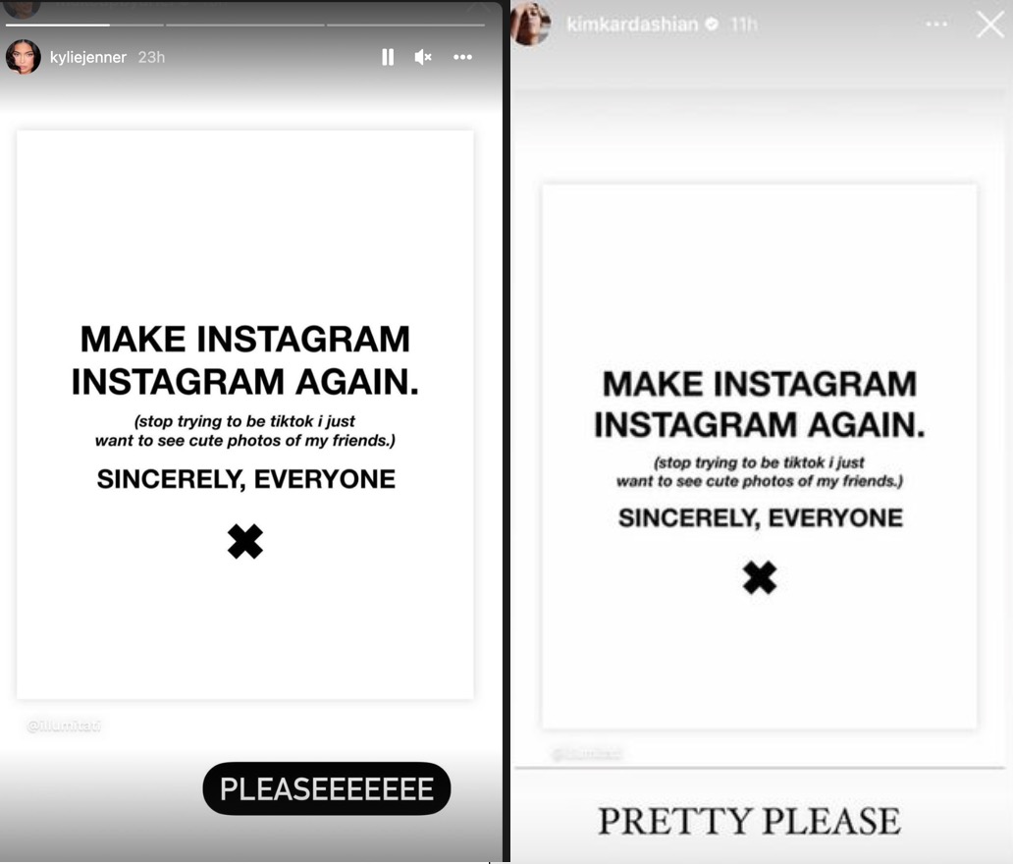Jump to the second story progress segment
Viewport: 1013px width, 864px height.
(244, 26)
